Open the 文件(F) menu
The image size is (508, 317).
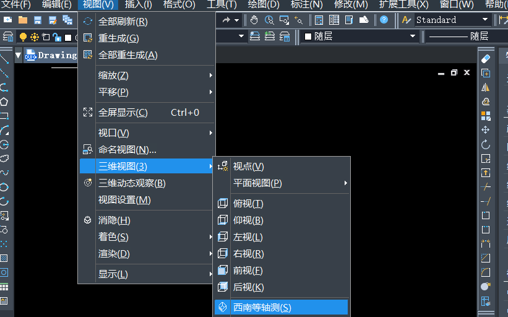tap(16, 4)
